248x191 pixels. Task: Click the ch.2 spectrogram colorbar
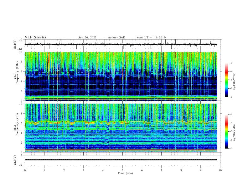227,131
